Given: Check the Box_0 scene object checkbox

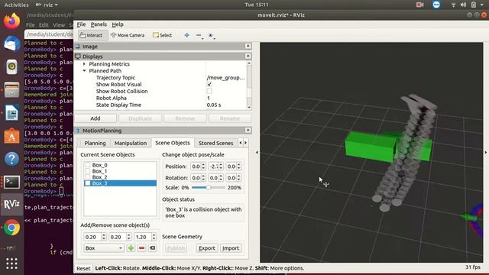Looking at the screenshot, I should pos(88,165).
